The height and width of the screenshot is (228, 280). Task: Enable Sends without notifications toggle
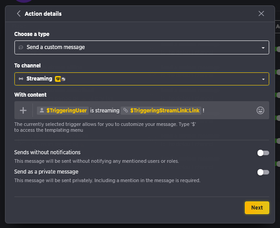click(263, 153)
